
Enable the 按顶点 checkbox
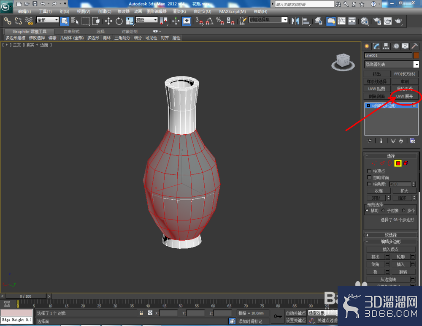369,171
